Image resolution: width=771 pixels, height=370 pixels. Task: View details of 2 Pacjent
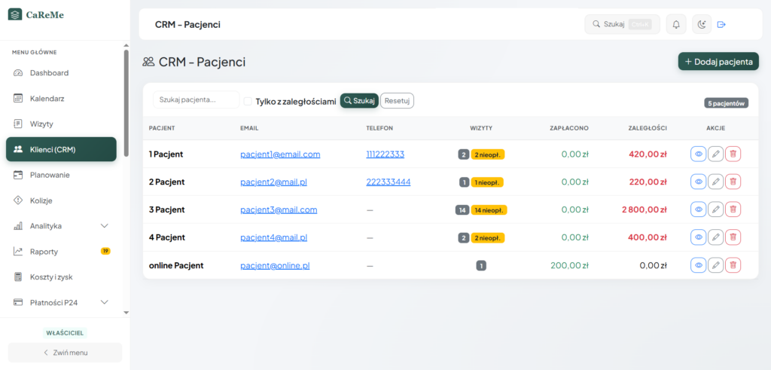point(698,182)
